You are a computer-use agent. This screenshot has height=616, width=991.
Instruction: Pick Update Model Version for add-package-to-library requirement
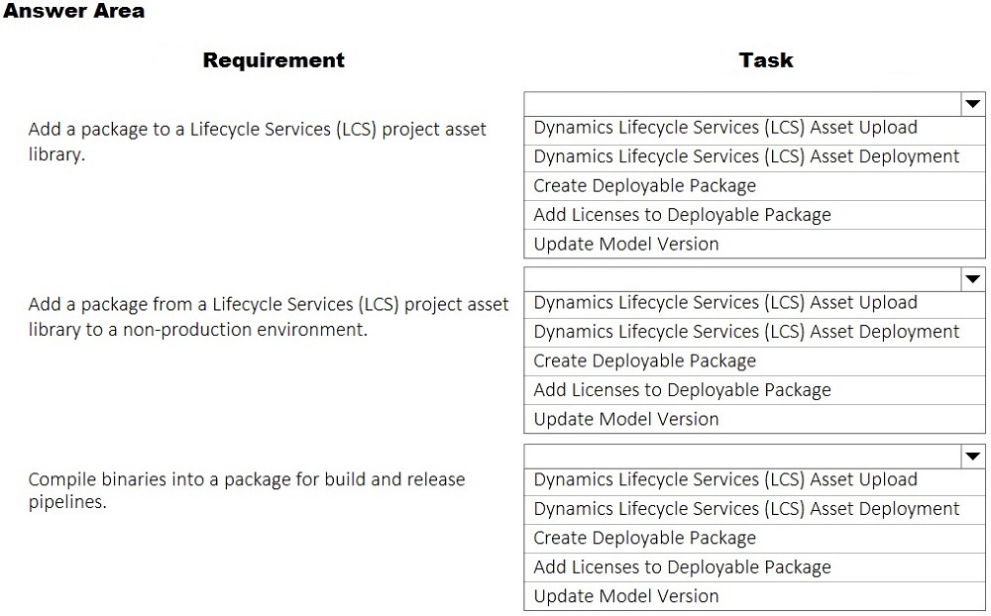coord(625,244)
